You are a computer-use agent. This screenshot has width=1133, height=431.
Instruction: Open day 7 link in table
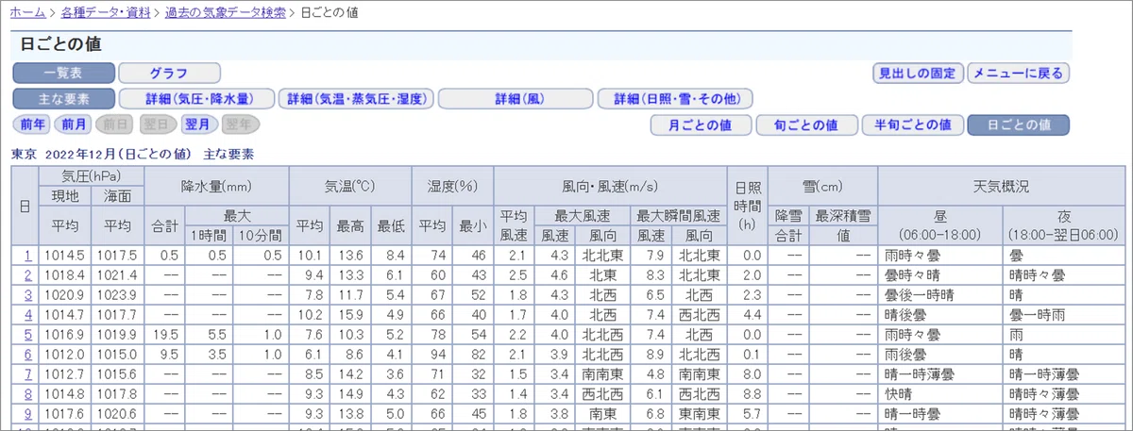pos(28,373)
